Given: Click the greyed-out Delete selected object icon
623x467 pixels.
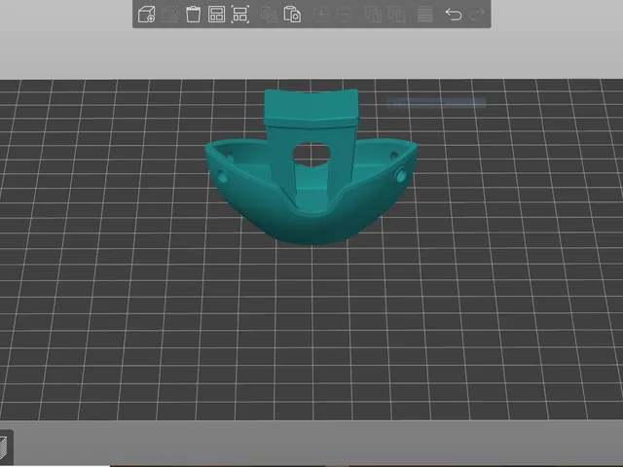Looking at the screenshot, I should [x=169, y=15].
